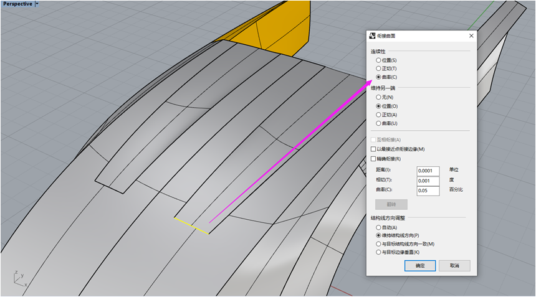Click the 相切(T) tolerance input field
Screen dimensions: 536x297
pos(428,181)
